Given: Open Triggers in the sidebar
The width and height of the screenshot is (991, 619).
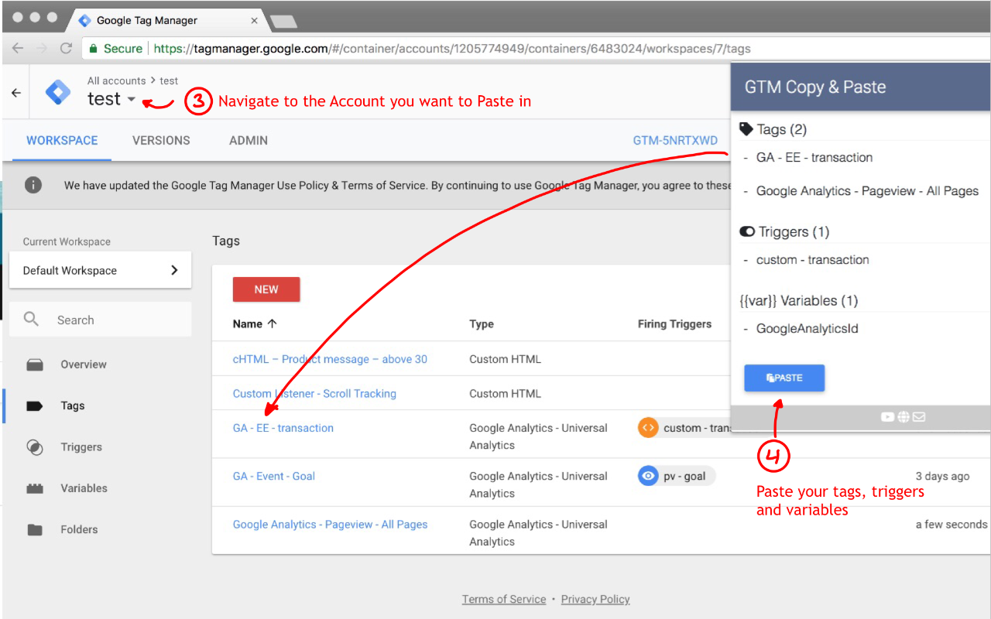Looking at the screenshot, I should pos(81,447).
